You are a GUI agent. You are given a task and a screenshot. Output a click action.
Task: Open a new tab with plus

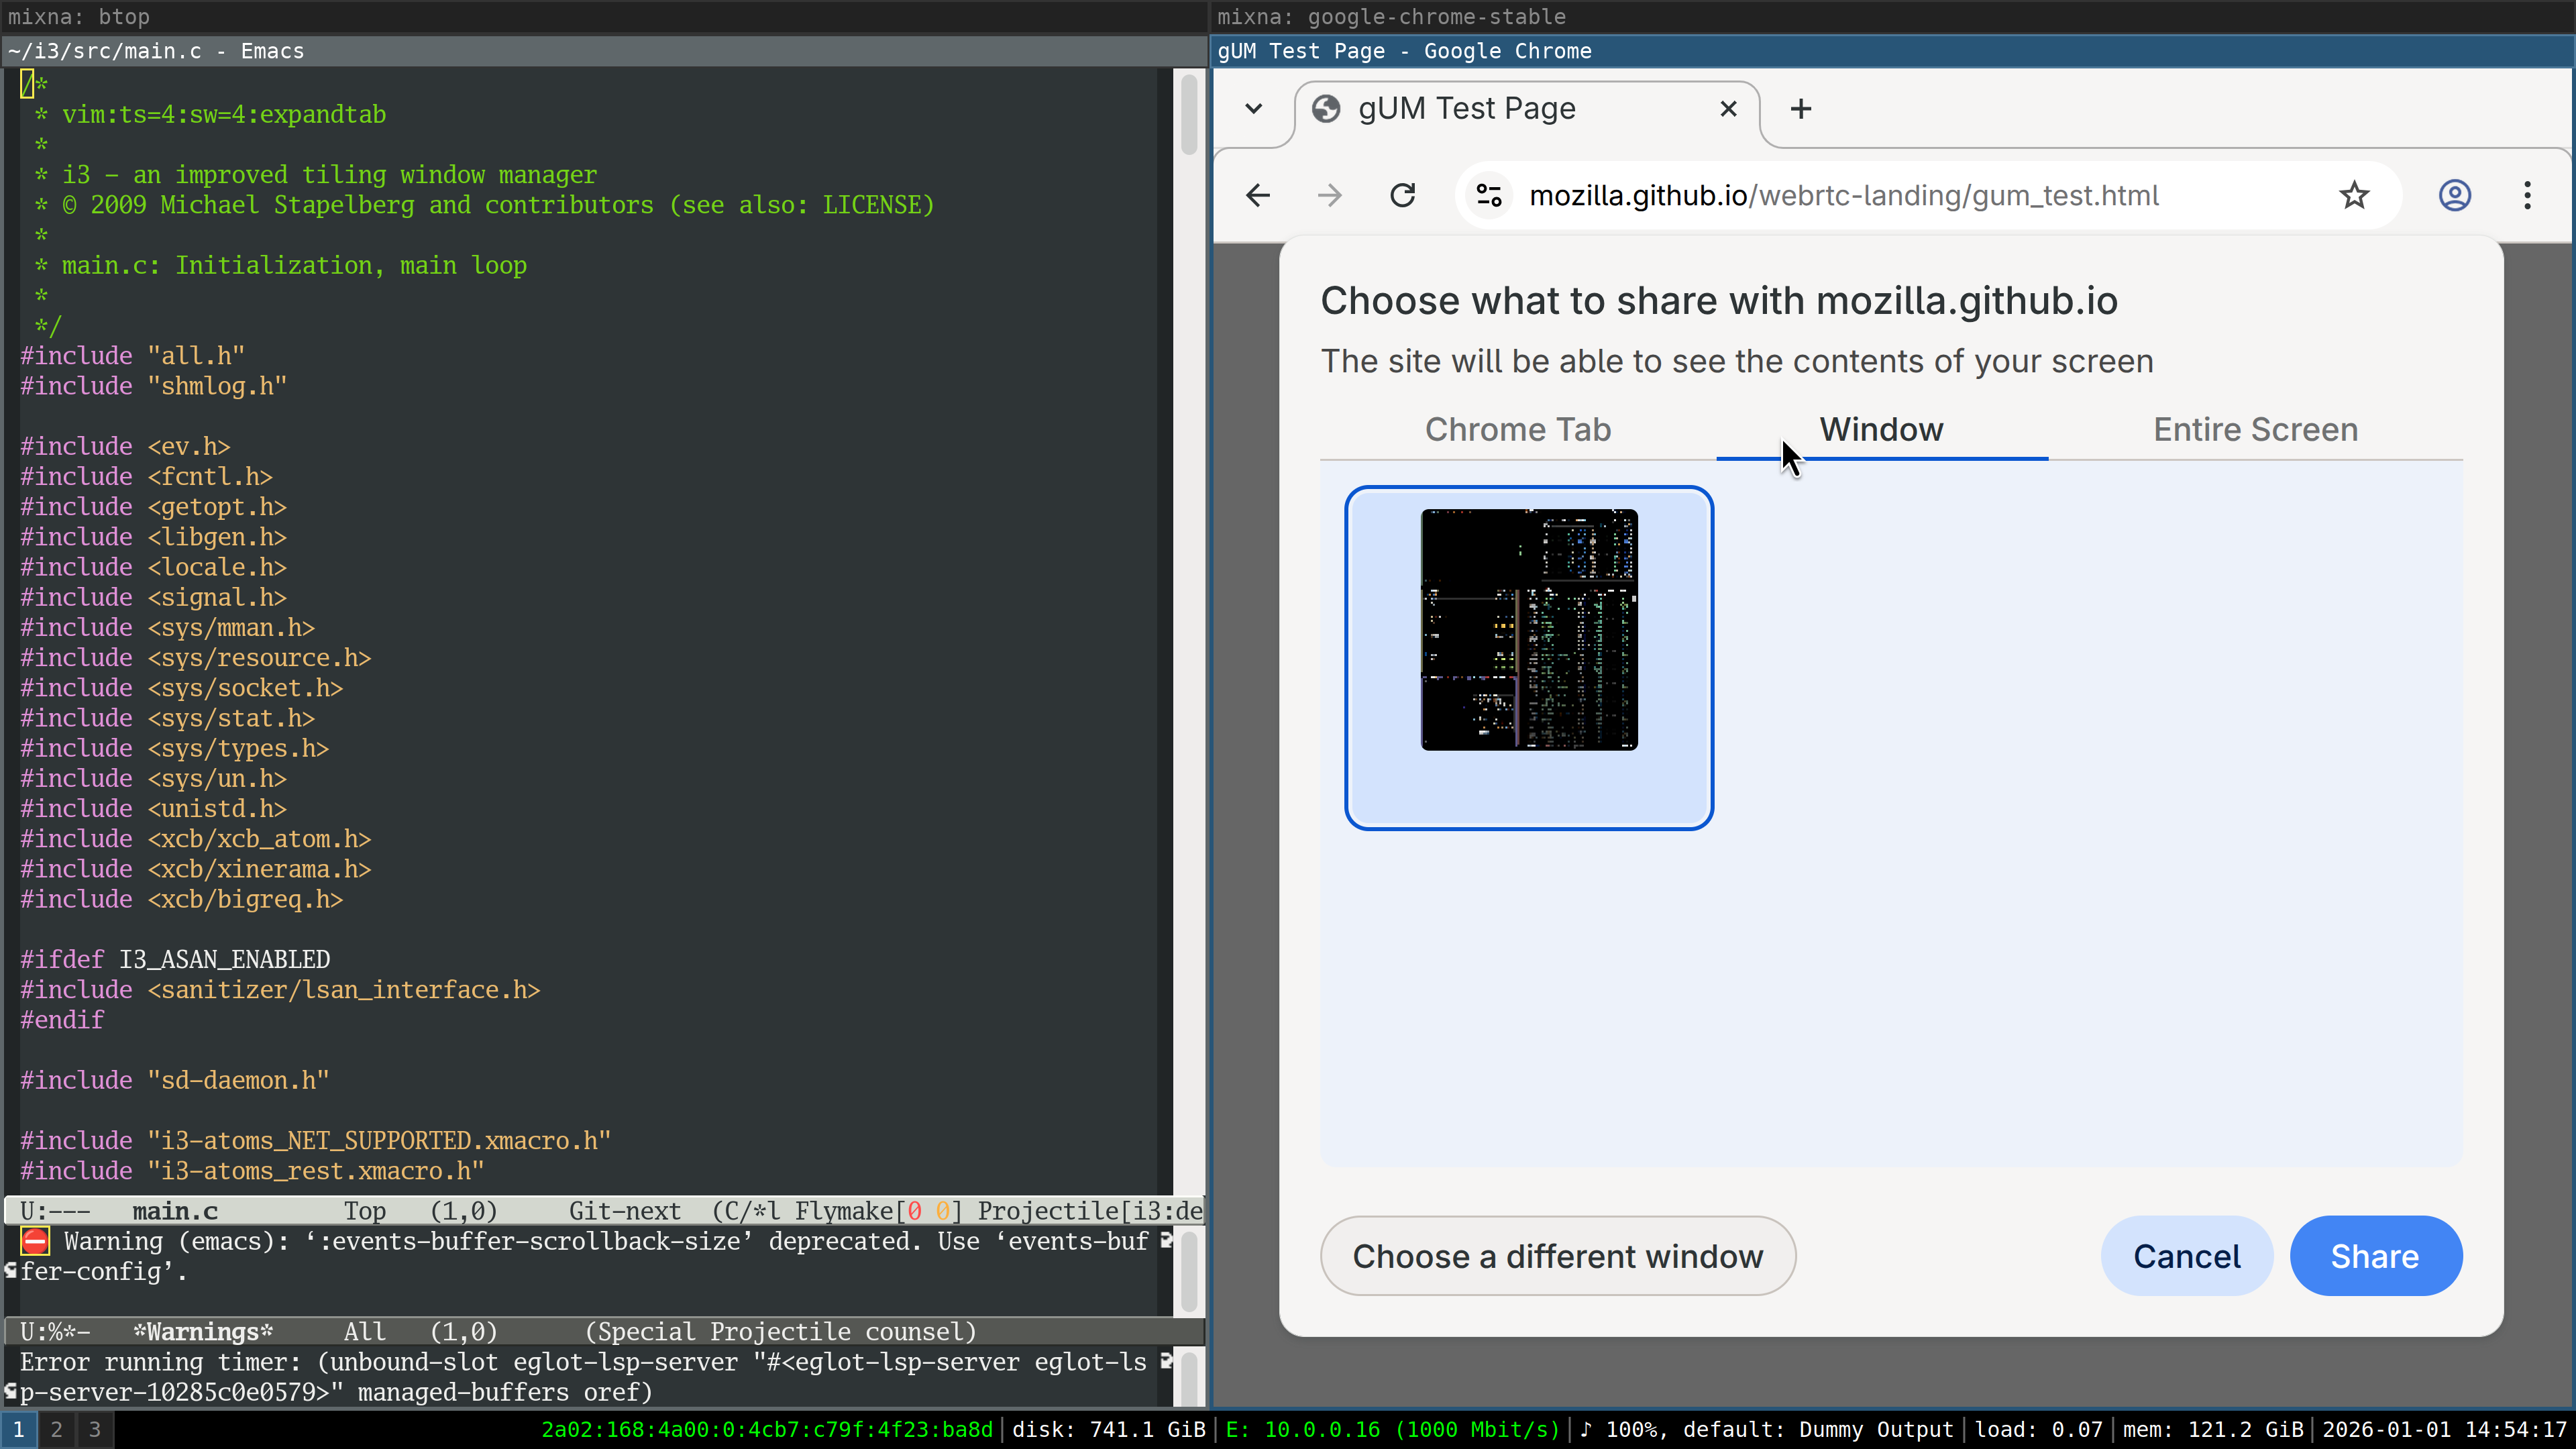coord(1801,109)
